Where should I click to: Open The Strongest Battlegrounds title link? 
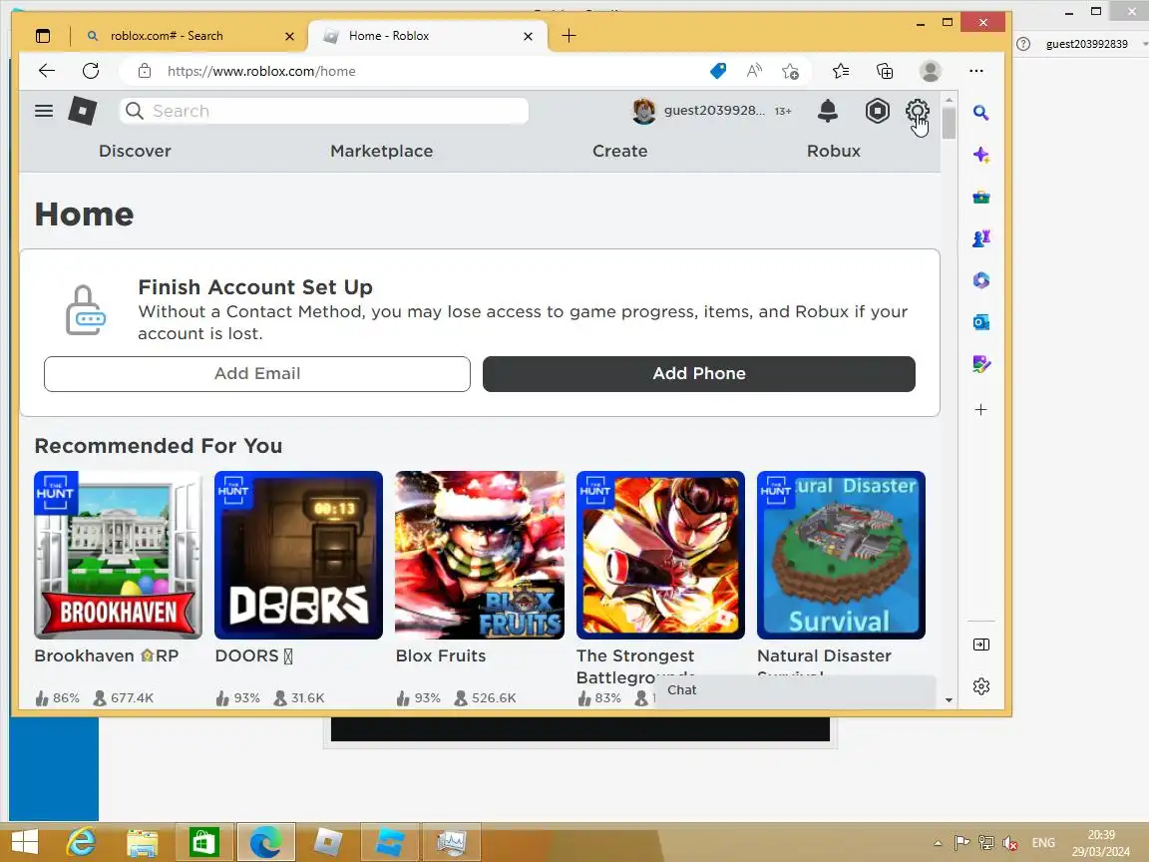[x=635, y=665]
